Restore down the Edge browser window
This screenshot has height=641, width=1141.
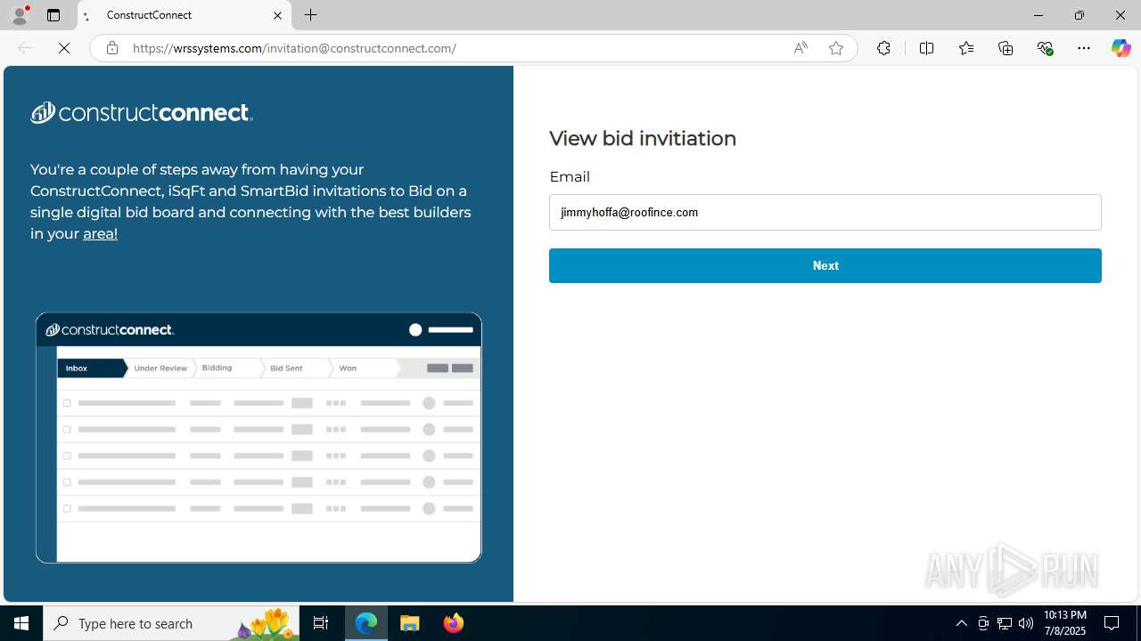[x=1079, y=15]
